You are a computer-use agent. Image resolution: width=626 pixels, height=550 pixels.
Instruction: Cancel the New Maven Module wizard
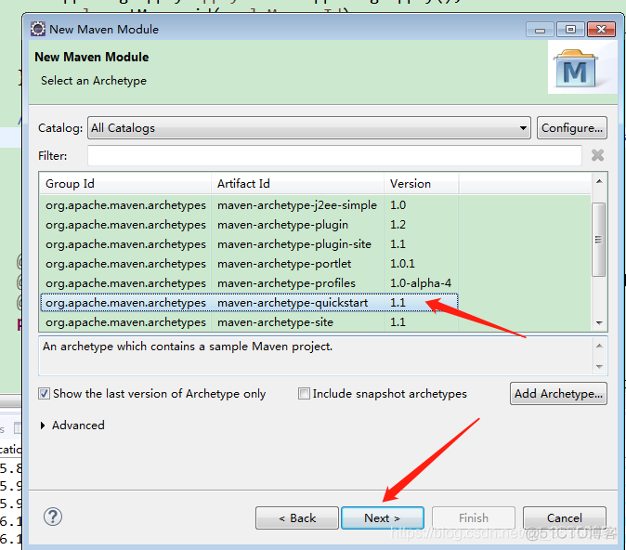[x=565, y=518]
